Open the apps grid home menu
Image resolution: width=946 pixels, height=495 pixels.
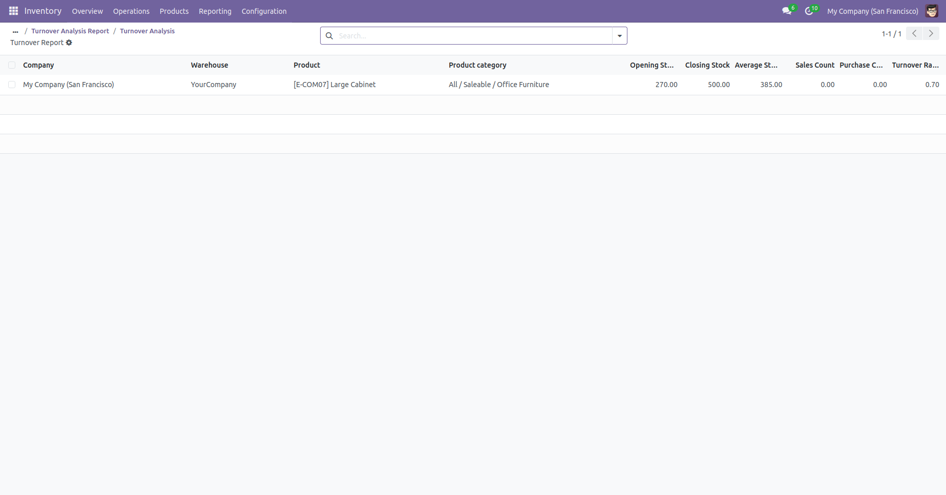tap(14, 11)
